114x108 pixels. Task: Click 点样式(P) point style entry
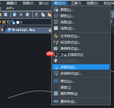pos(81,67)
